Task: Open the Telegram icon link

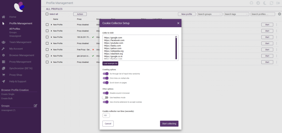Action: point(258,3)
